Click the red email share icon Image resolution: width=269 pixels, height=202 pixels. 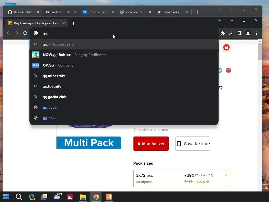point(228,70)
